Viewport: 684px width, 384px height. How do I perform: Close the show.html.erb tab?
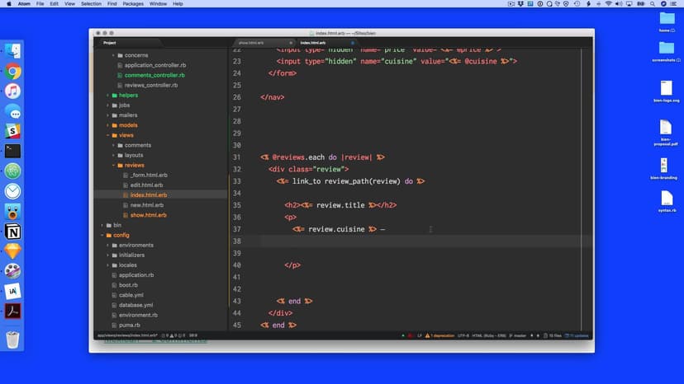pyautogui.click(x=292, y=42)
